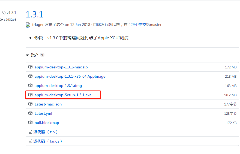Download appium-desktop-1.3.1.dmg

[x=58, y=86]
